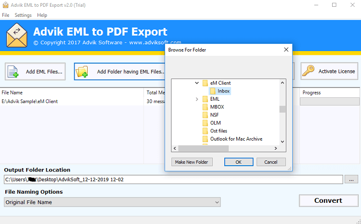
Task: Click the Progress column header
Action: [330, 92]
